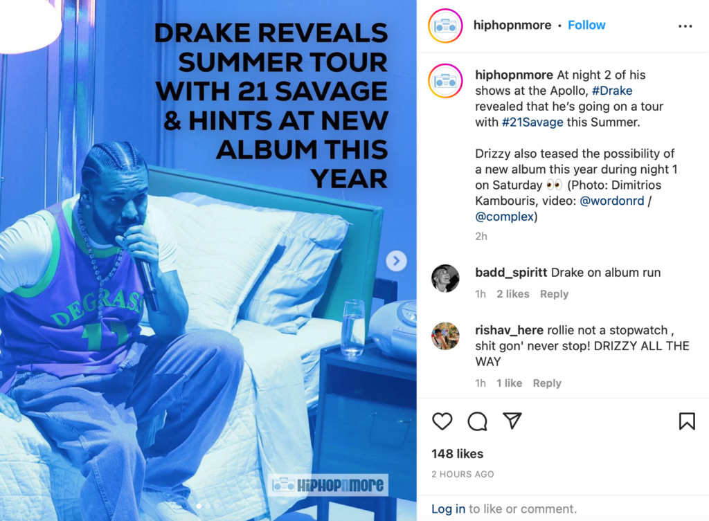Reply to badd_spiritt's comment
709x521 pixels.
pyautogui.click(x=554, y=294)
